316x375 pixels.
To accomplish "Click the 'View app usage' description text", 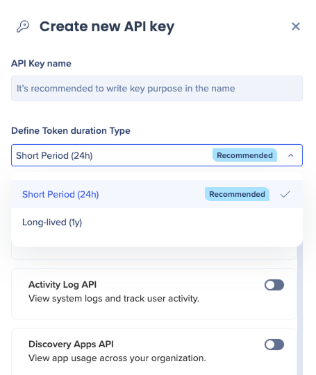I will click(x=117, y=358).
